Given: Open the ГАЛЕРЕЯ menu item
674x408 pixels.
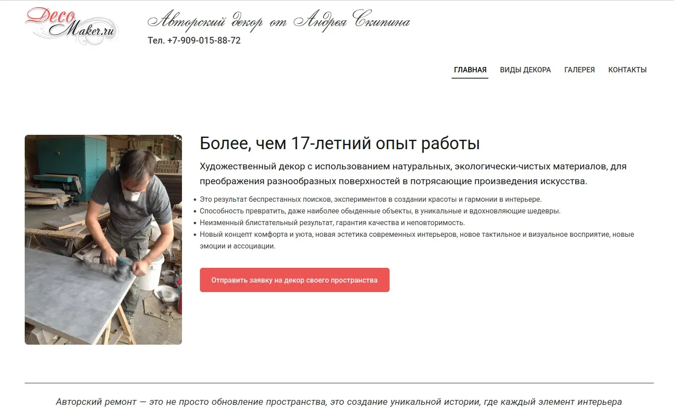Looking at the screenshot, I should (x=579, y=70).
